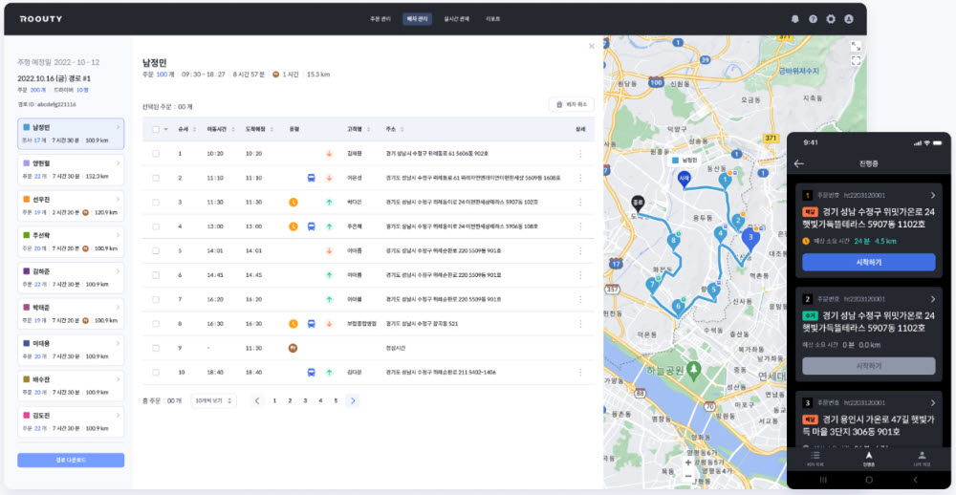The height and width of the screenshot is (495, 956).
Task: Click the map fullscreen expand icon
Action: point(856,46)
